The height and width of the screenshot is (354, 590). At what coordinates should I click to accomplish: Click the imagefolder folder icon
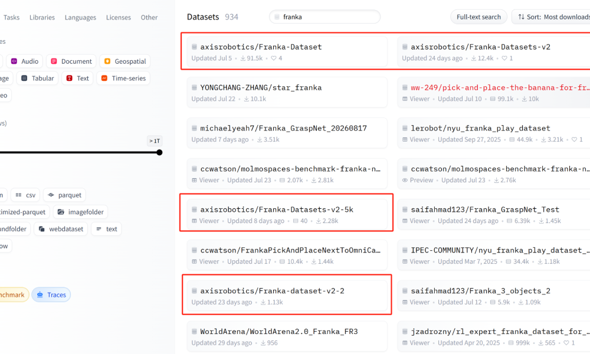click(x=61, y=212)
